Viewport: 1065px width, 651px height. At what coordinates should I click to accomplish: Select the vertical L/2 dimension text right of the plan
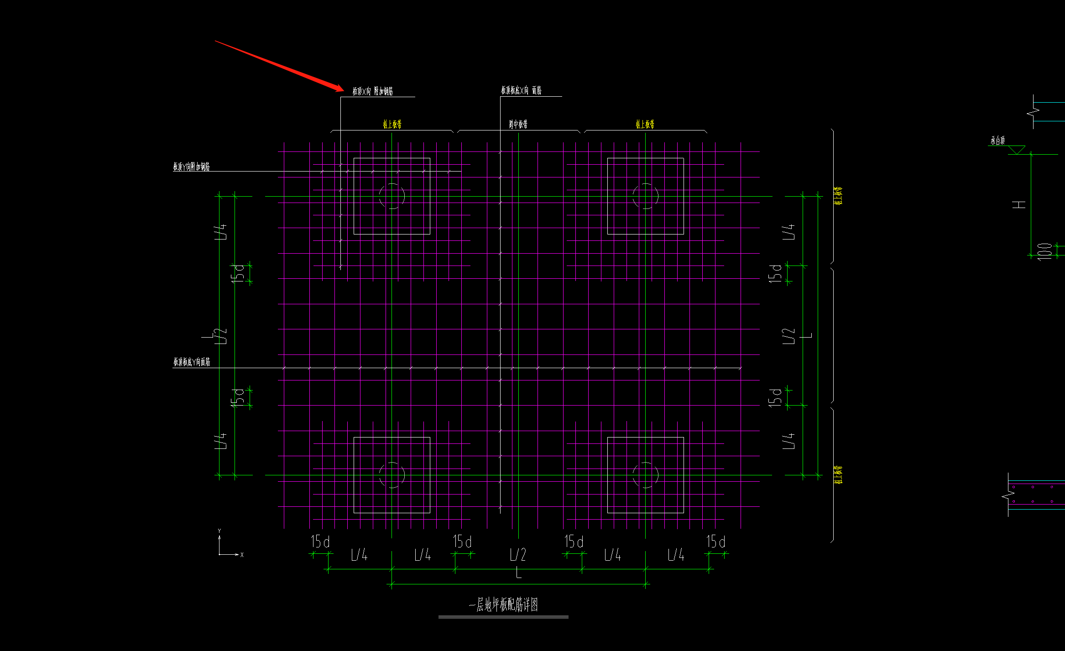coord(788,336)
